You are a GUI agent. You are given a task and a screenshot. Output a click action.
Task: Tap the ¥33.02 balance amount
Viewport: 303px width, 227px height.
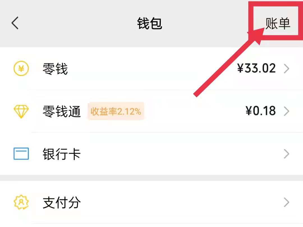256,69
